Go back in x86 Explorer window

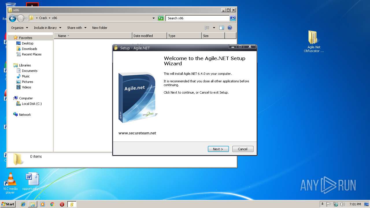[x=12, y=18]
